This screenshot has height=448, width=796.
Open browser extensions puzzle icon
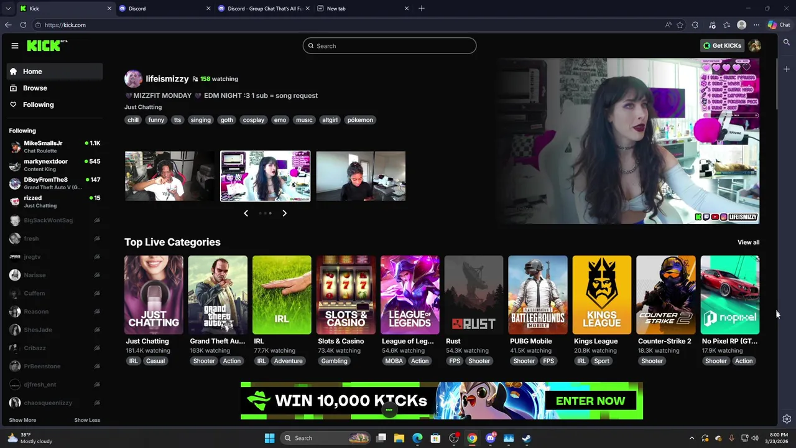click(695, 25)
